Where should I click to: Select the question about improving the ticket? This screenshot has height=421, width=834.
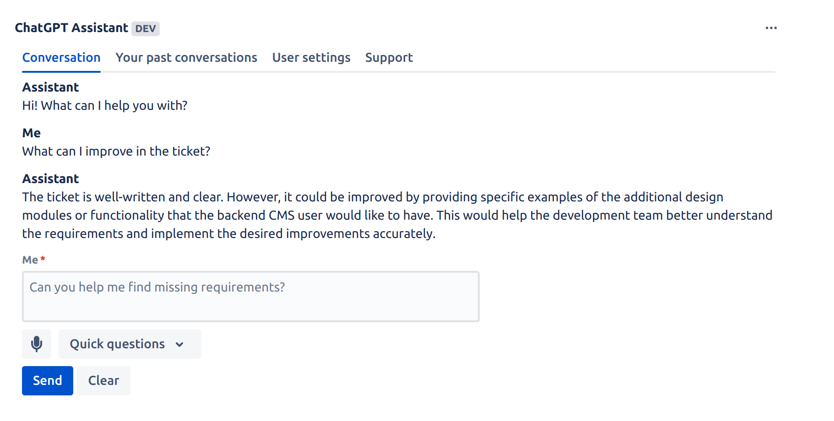[x=116, y=151]
